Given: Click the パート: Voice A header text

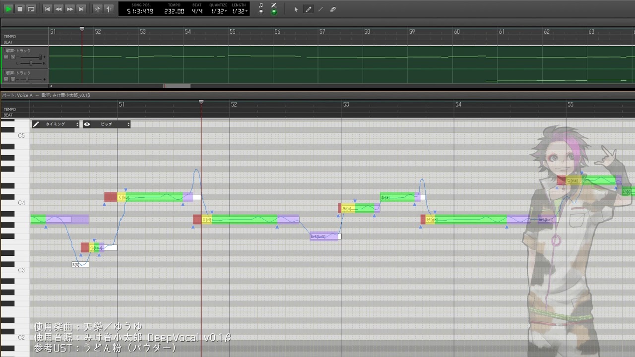Looking at the screenshot, I should tap(17, 95).
